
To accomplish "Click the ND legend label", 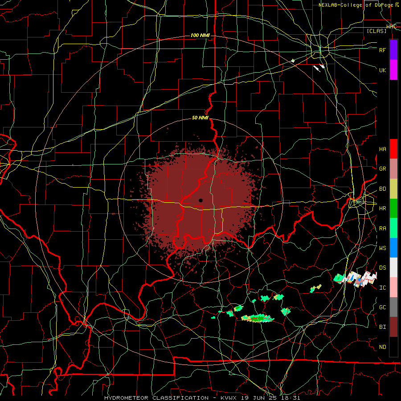I will pos(383,347).
